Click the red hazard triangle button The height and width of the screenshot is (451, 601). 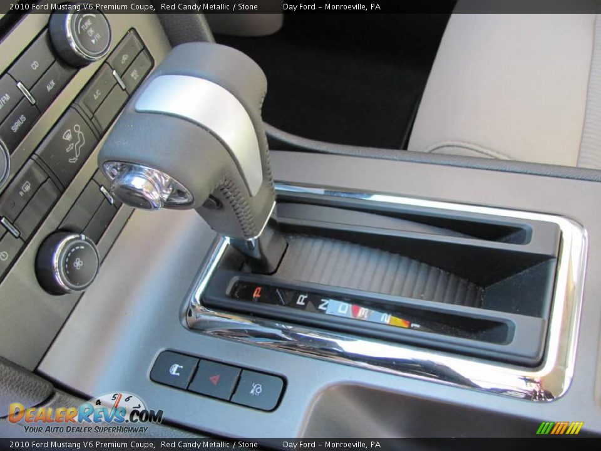[x=215, y=380]
